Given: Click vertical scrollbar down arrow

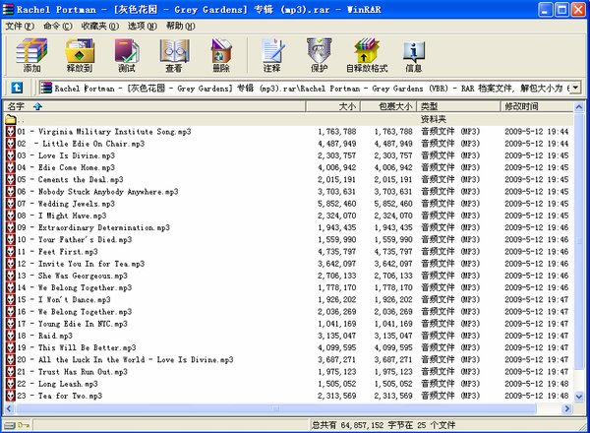Looking at the screenshot, I should (579, 397).
